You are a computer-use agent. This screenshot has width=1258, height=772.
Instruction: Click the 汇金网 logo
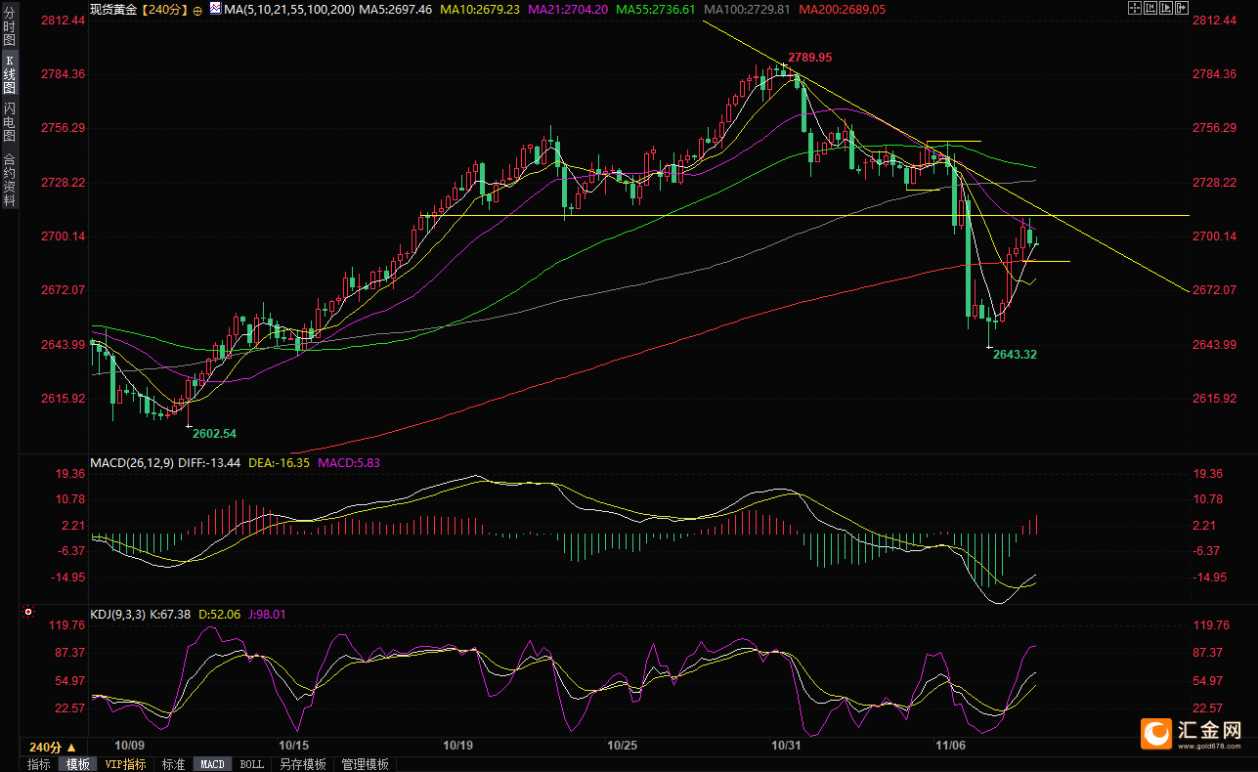pyautogui.click(x=1193, y=732)
